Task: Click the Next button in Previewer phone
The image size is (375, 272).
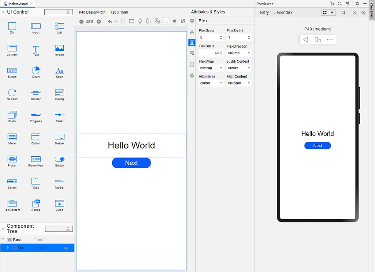Action: point(317,146)
